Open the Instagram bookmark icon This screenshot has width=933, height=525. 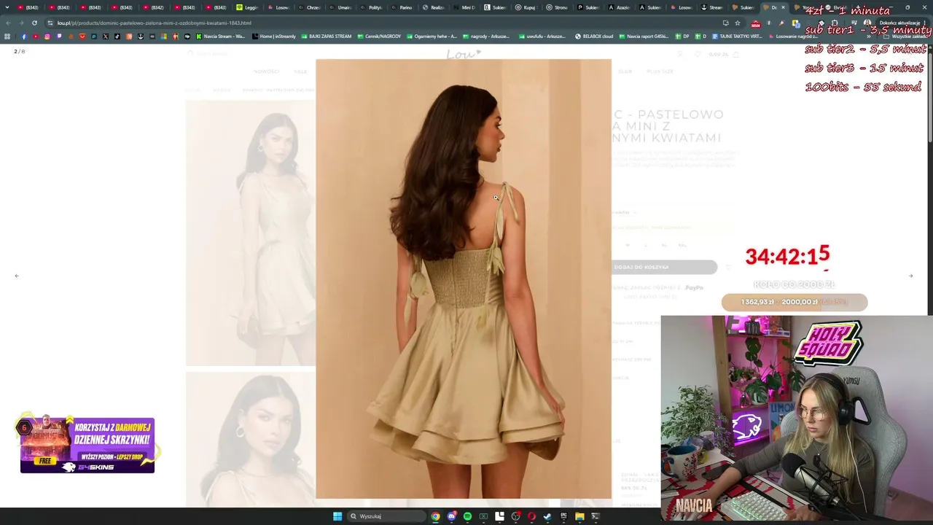(47, 36)
